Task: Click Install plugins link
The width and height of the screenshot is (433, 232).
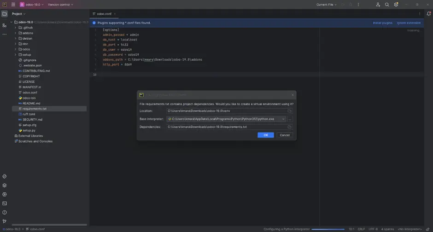Action: point(382,23)
